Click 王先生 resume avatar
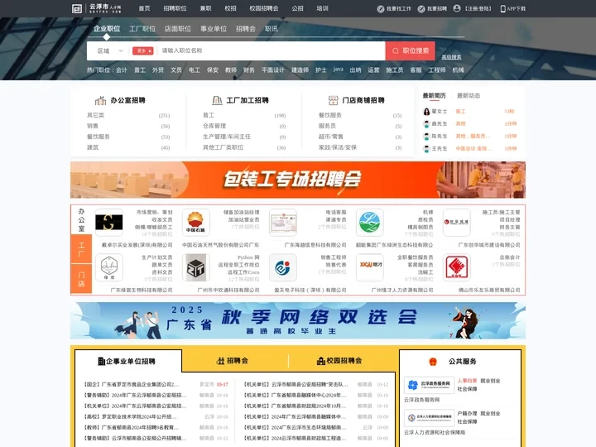Image resolution: width=596 pixels, height=447 pixels. coord(426,149)
